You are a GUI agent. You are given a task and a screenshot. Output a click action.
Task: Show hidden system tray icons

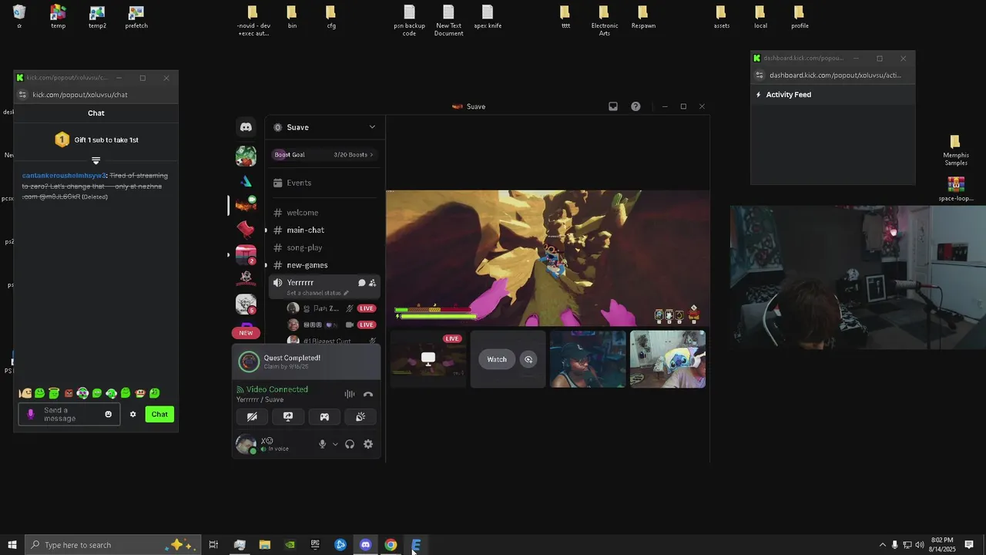click(883, 545)
